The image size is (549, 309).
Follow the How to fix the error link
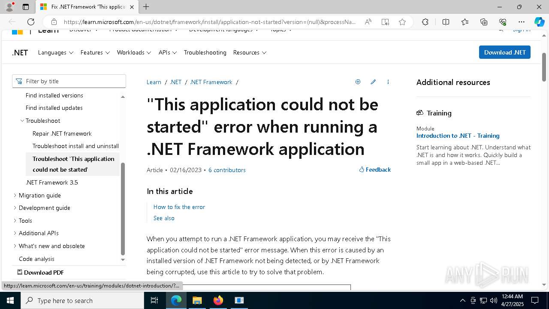coord(179,207)
